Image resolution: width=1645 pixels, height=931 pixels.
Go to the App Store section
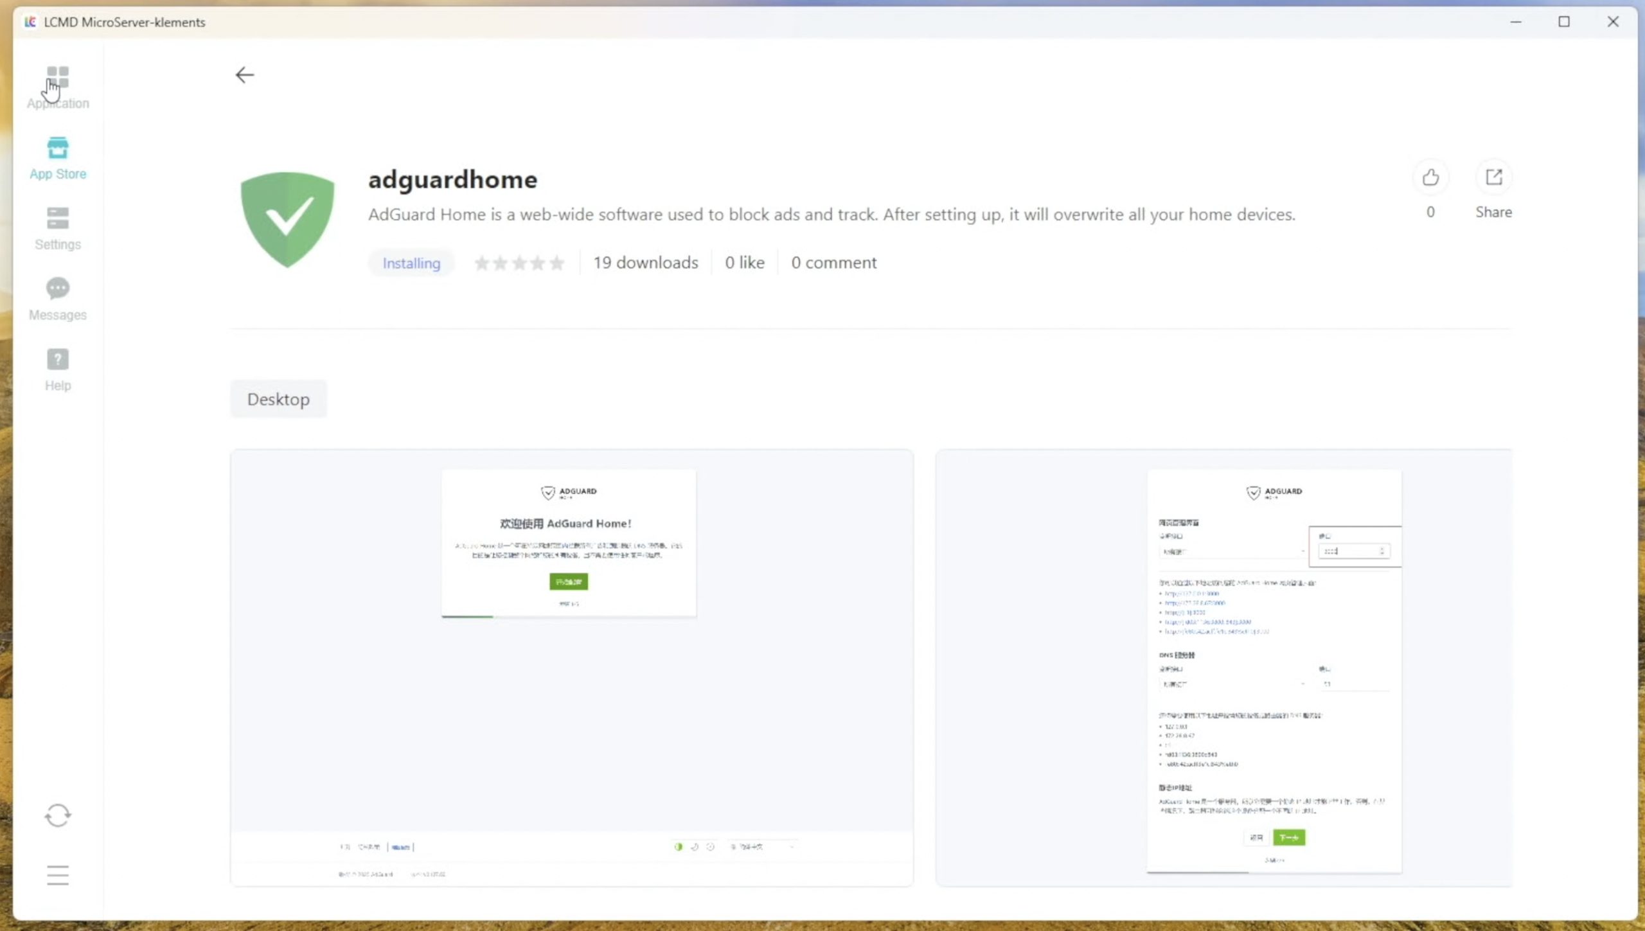click(58, 158)
